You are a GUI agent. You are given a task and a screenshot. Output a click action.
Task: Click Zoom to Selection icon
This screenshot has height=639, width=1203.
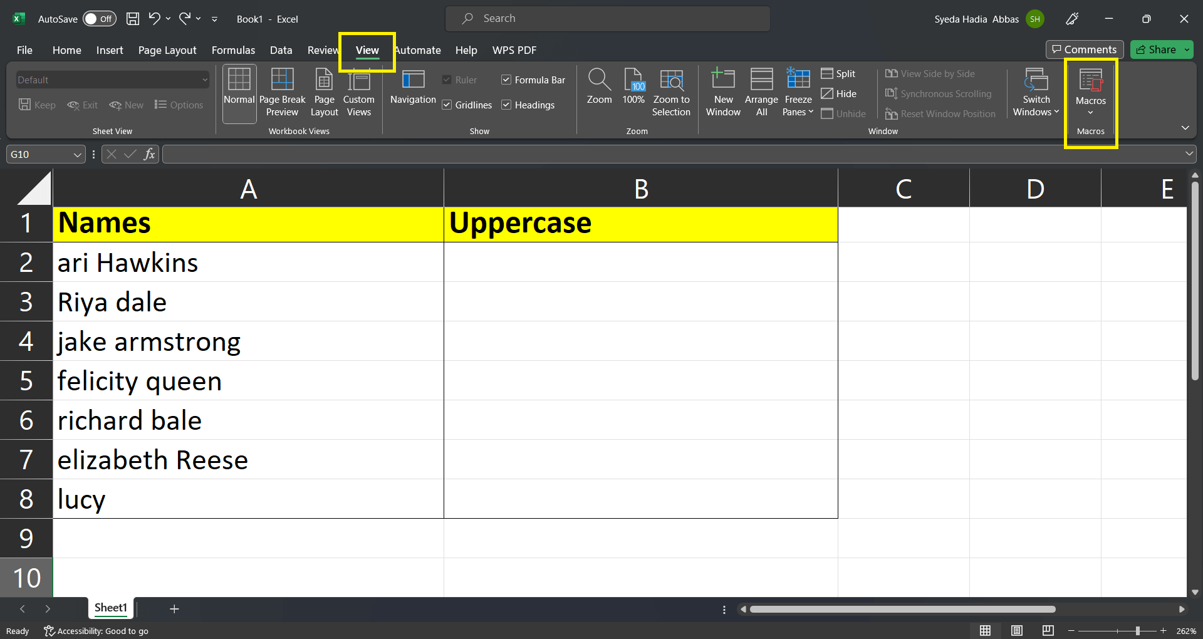pyautogui.click(x=671, y=80)
